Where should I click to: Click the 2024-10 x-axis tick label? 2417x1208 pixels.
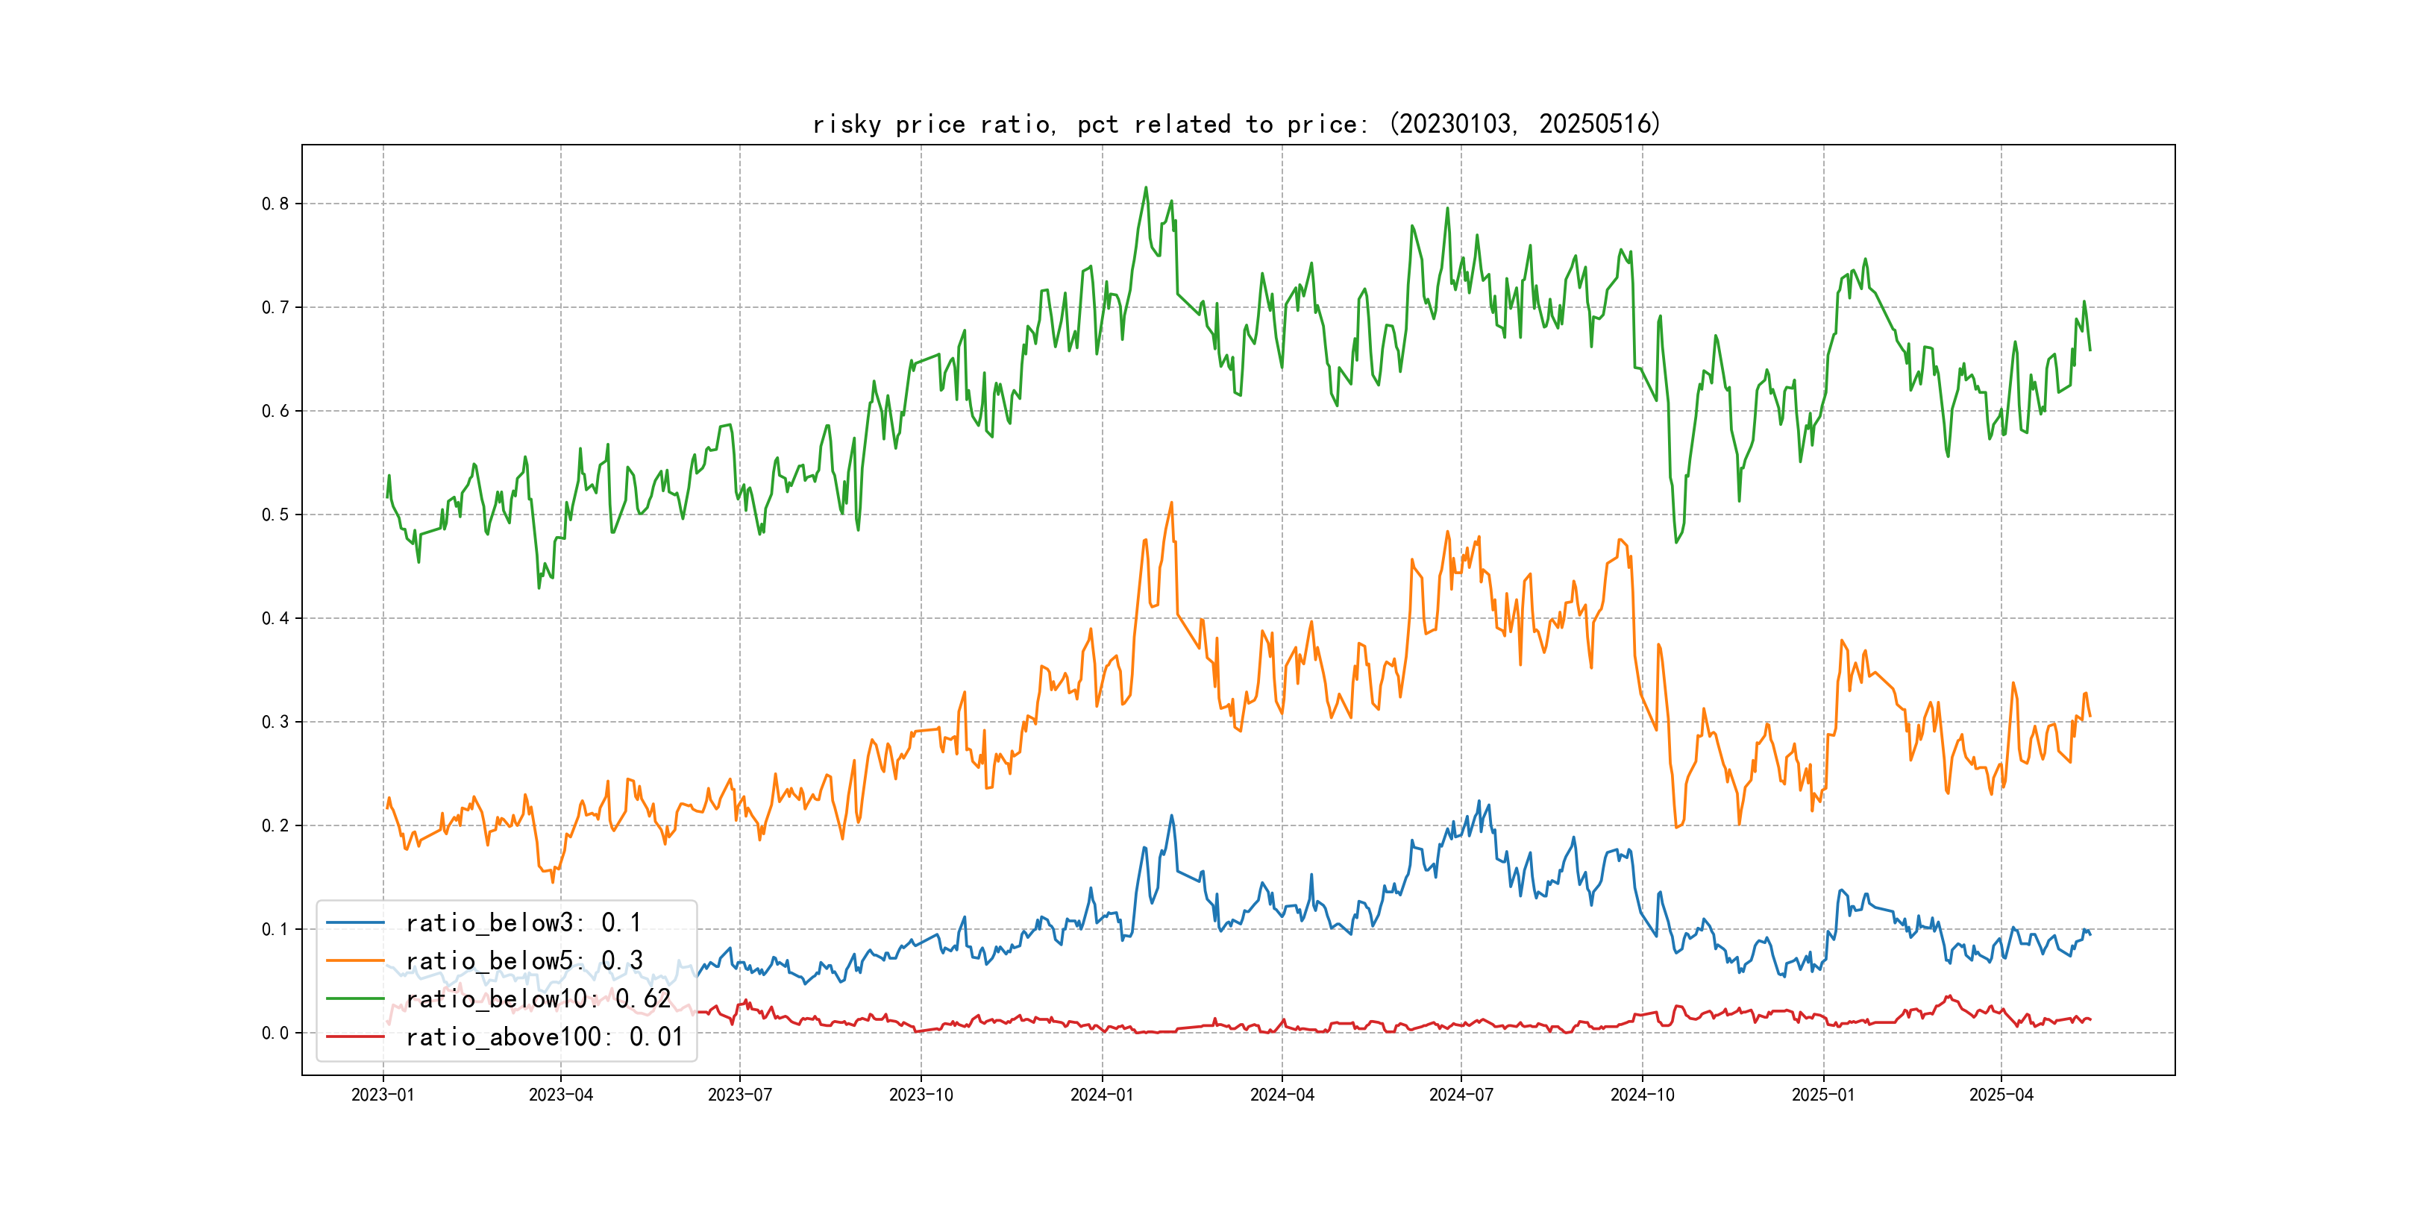coord(1642,1095)
